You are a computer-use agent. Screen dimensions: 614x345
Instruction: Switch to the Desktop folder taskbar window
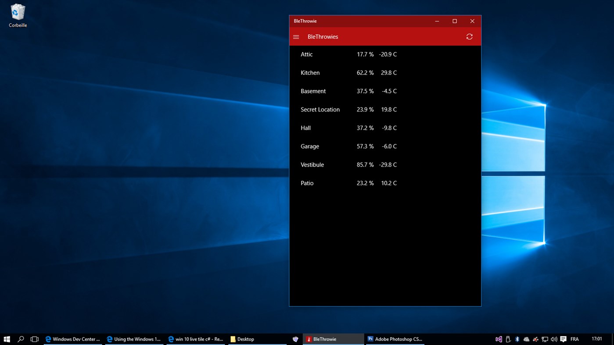(243, 339)
